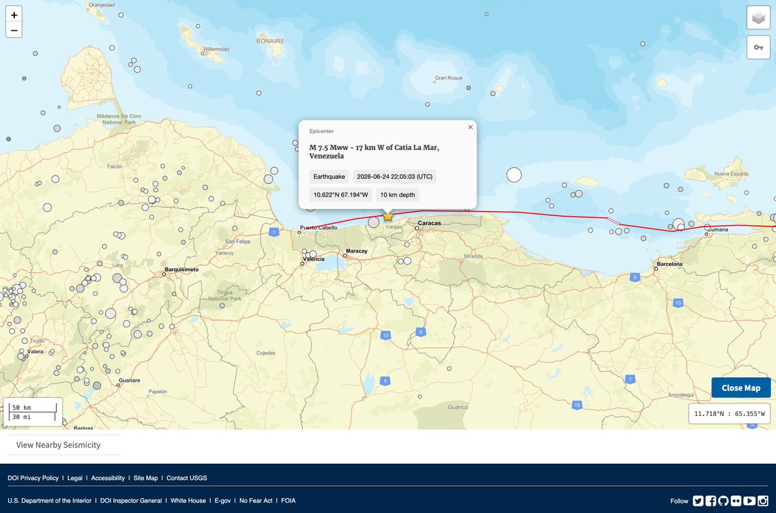
Task: Open the Accessibility footer link
Action: tap(108, 478)
